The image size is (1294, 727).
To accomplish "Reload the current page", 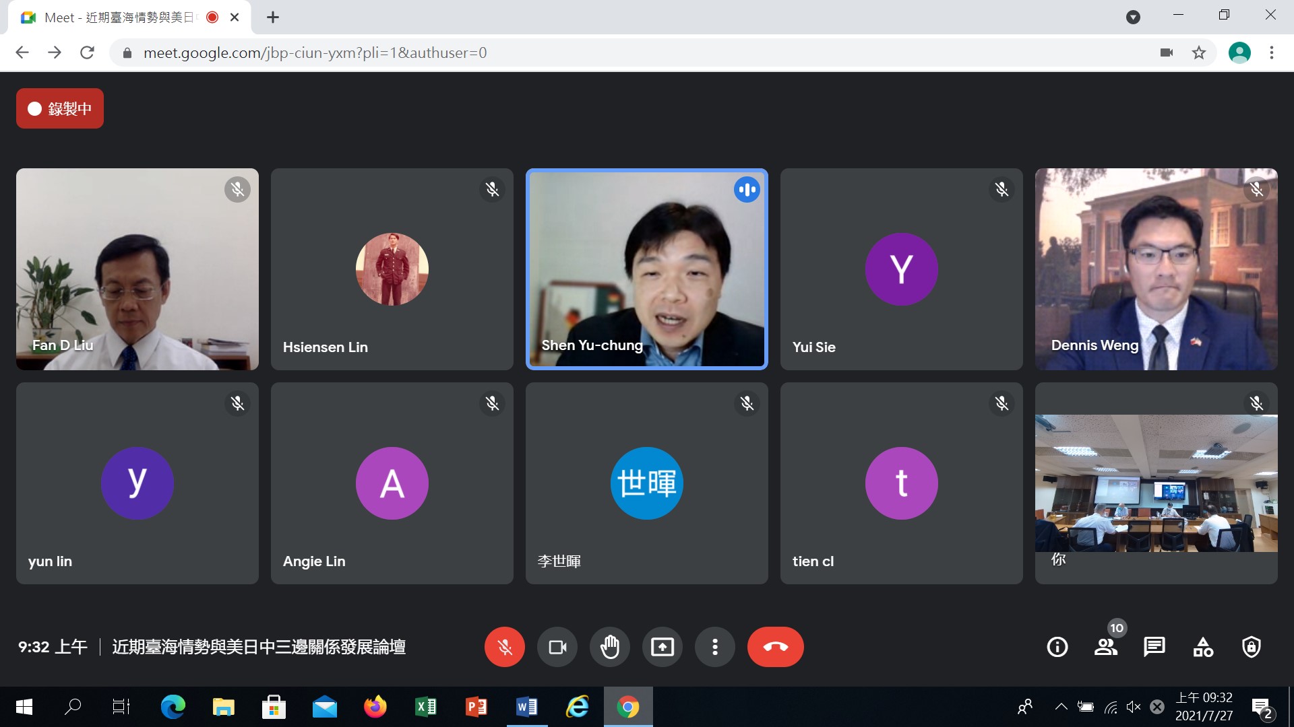I will click(87, 53).
